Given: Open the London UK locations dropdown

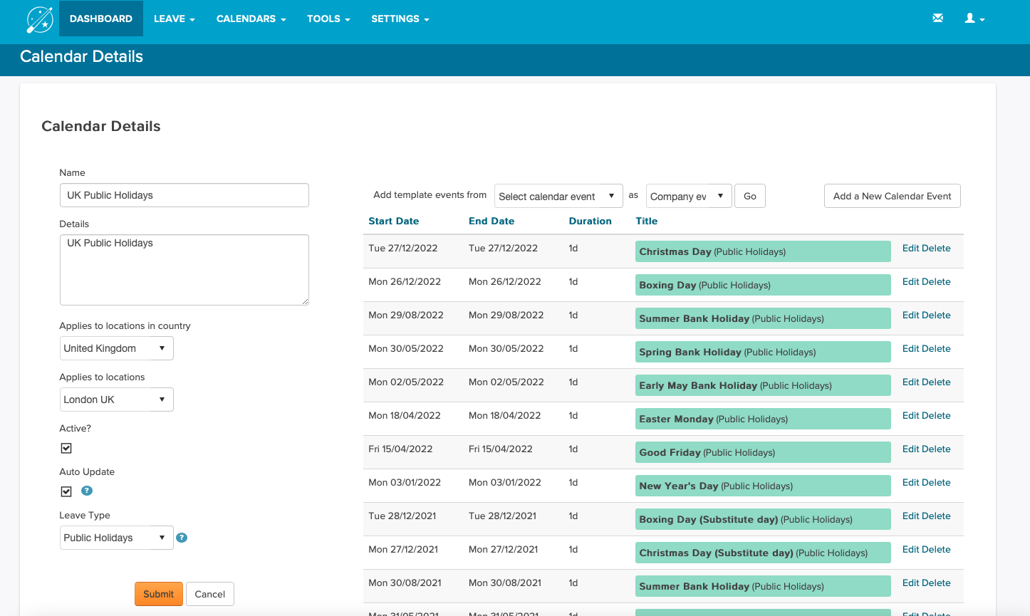Looking at the screenshot, I should click(116, 400).
